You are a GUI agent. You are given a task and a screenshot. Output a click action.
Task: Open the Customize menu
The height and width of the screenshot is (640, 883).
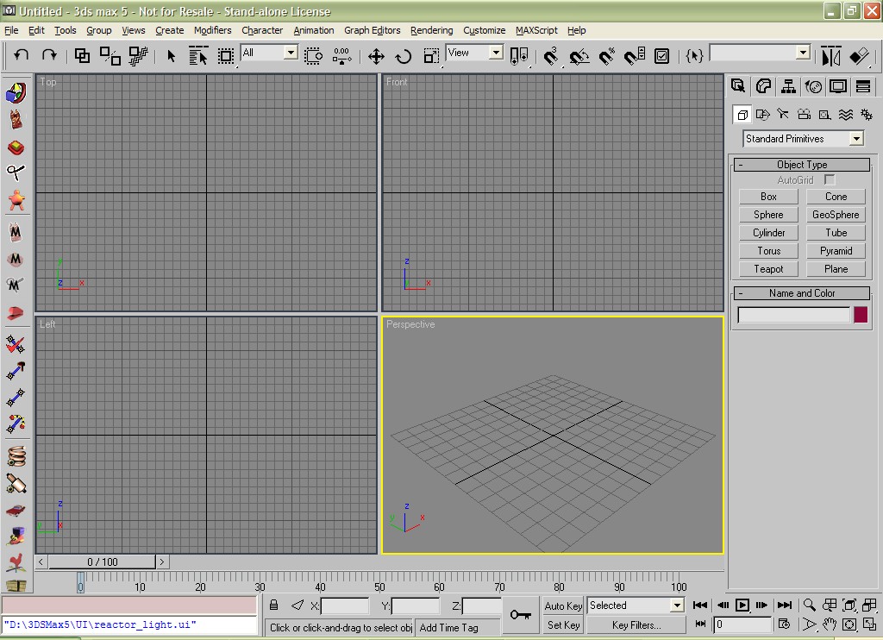pos(484,30)
